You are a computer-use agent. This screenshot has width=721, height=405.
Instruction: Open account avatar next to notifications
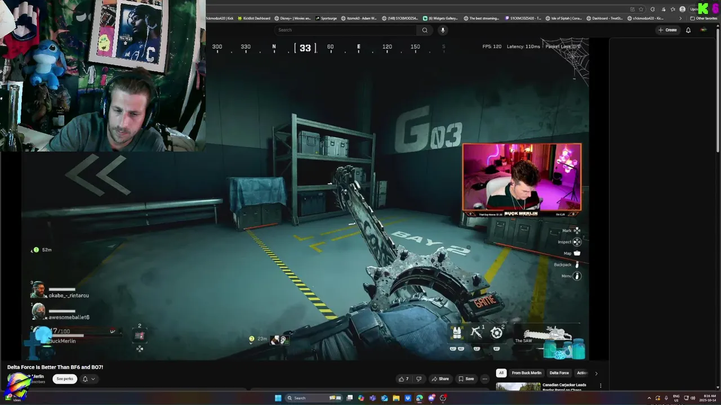click(x=704, y=30)
